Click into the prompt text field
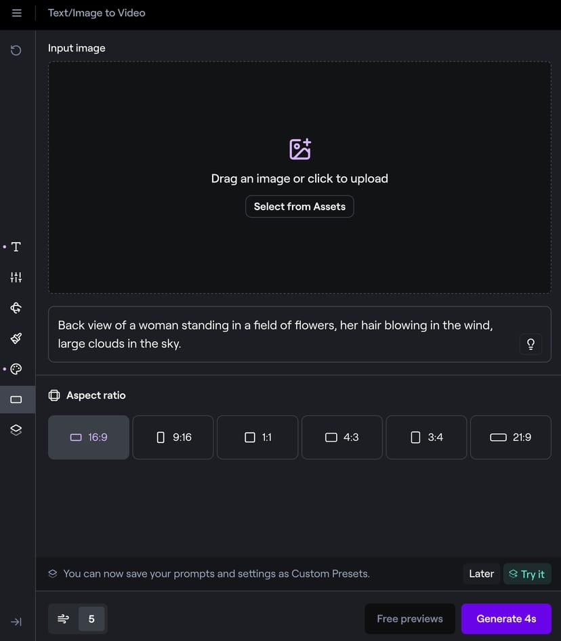The image size is (561, 641). click(285, 334)
